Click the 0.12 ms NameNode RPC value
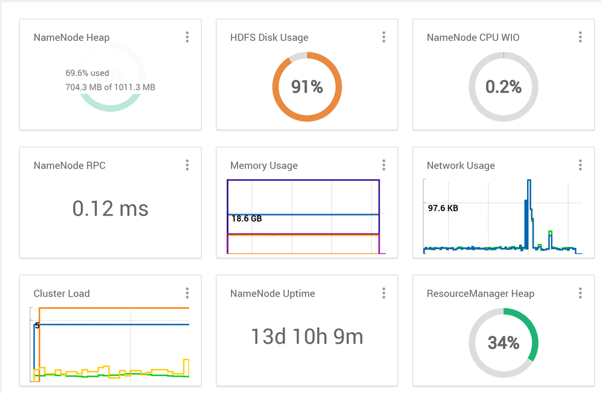 tap(110, 208)
